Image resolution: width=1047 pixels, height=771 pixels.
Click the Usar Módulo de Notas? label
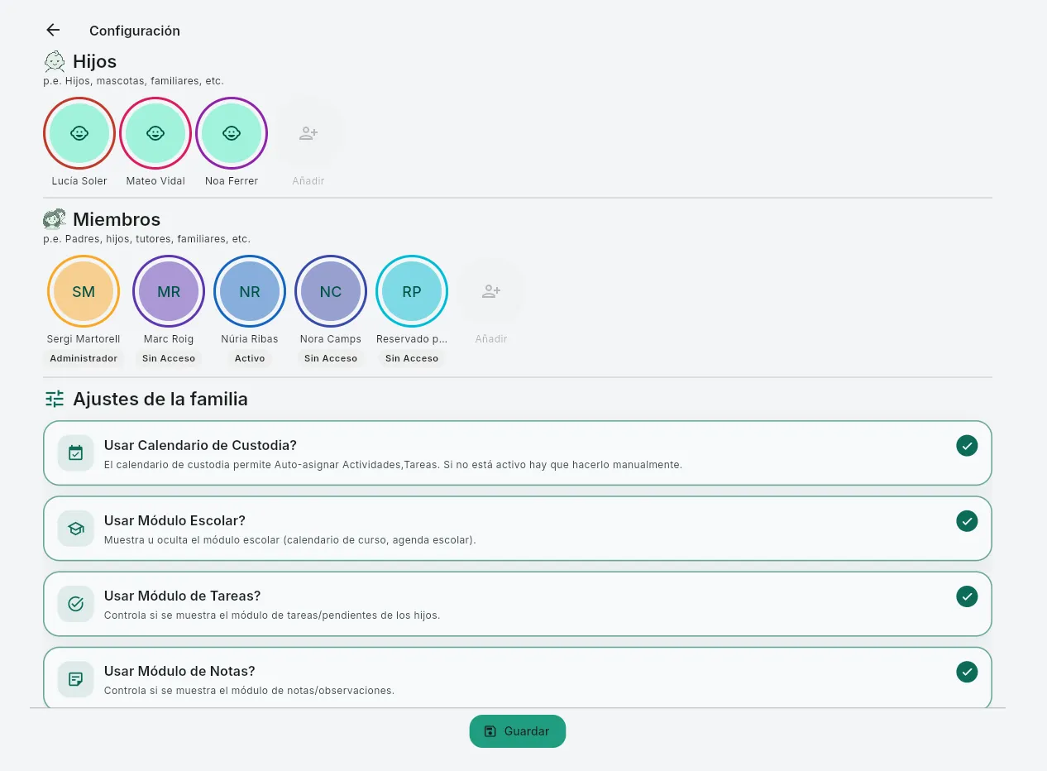coord(179,672)
